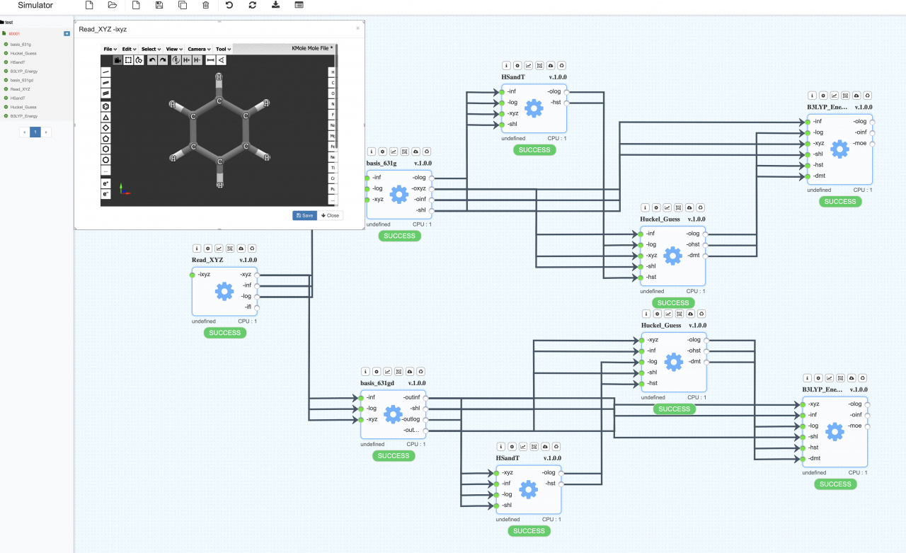
Task: Click the Save button in Read_XYZ dialog
Action: tap(304, 215)
